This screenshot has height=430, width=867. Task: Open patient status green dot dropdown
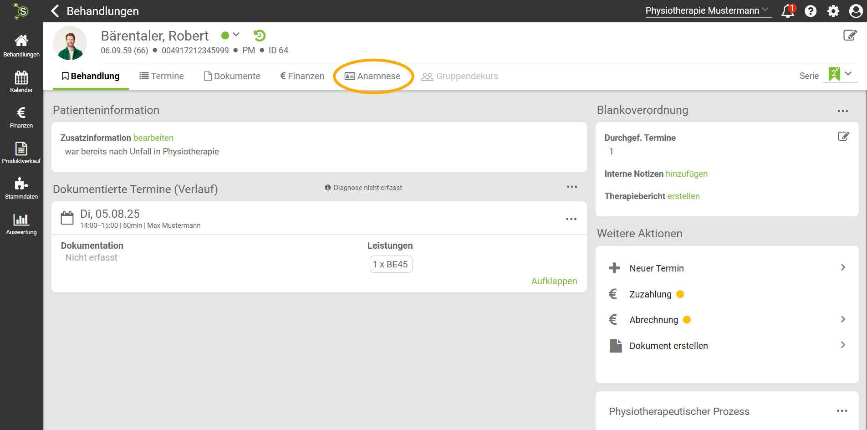pyautogui.click(x=230, y=35)
